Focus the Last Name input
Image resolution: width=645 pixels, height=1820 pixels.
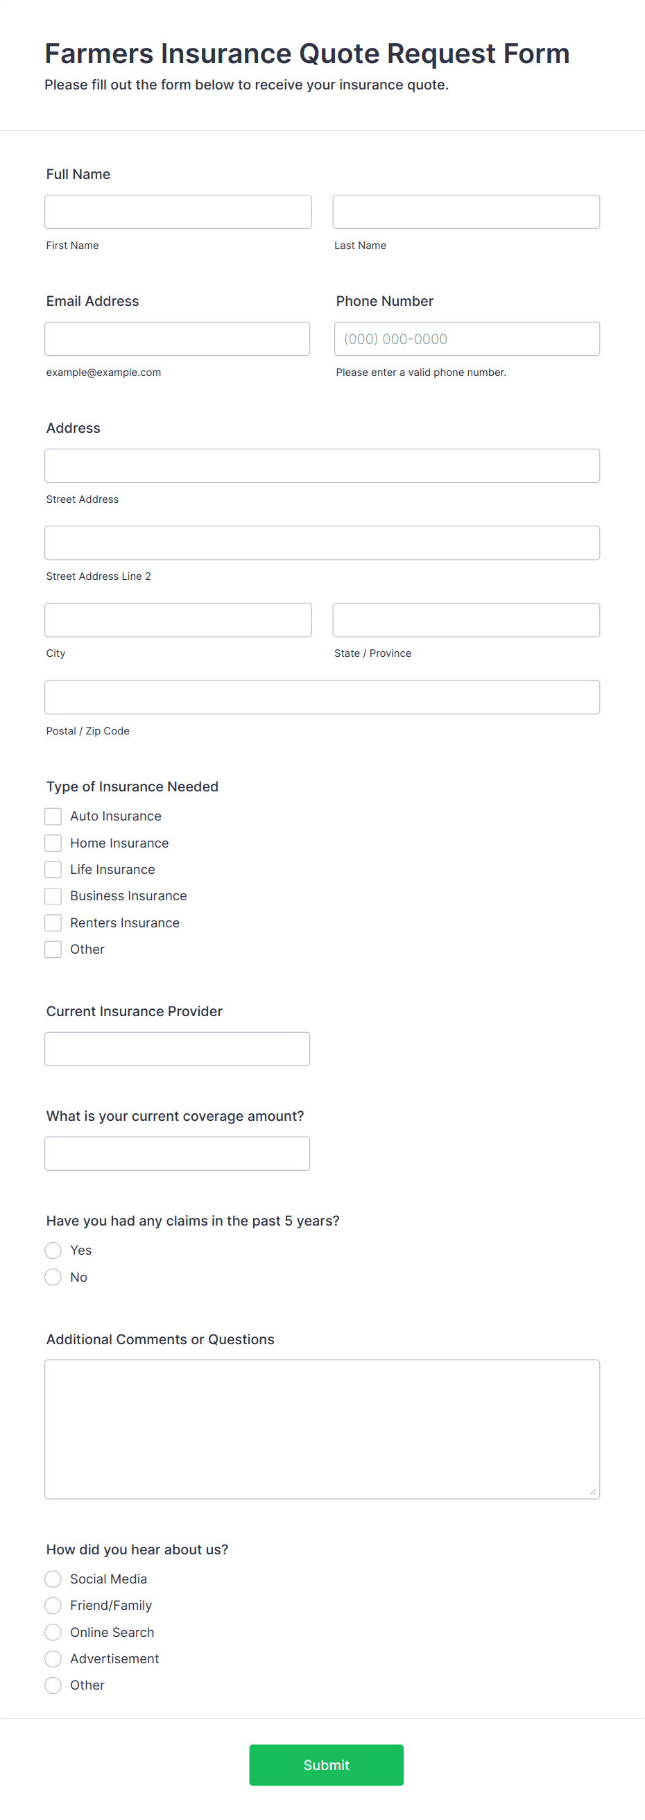click(x=465, y=212)
